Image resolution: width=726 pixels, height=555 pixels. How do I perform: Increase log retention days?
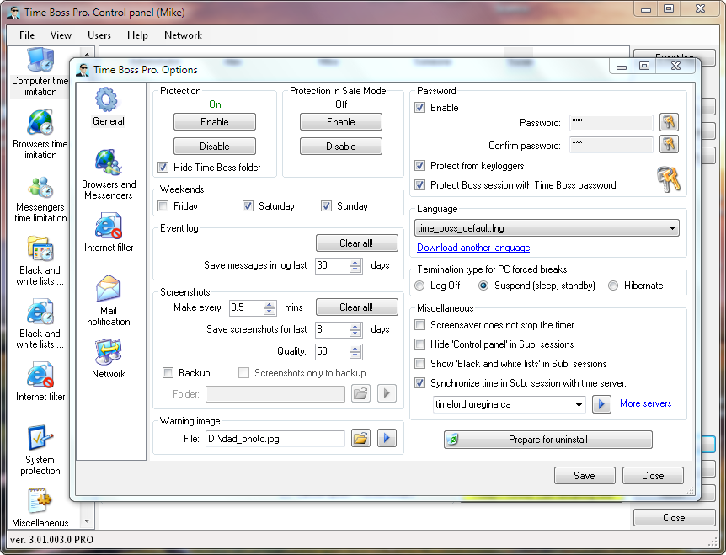click(x=355, y=263)
